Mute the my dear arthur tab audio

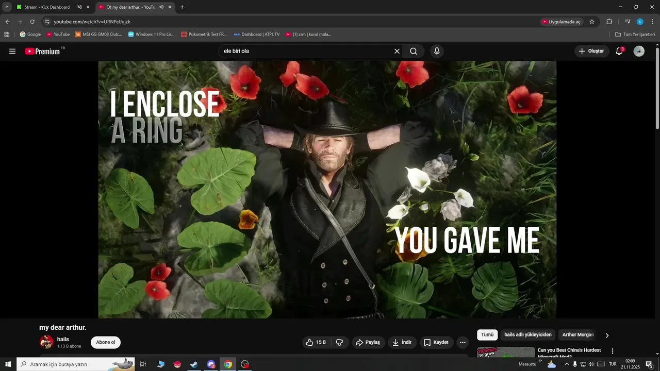click(161, 7)
